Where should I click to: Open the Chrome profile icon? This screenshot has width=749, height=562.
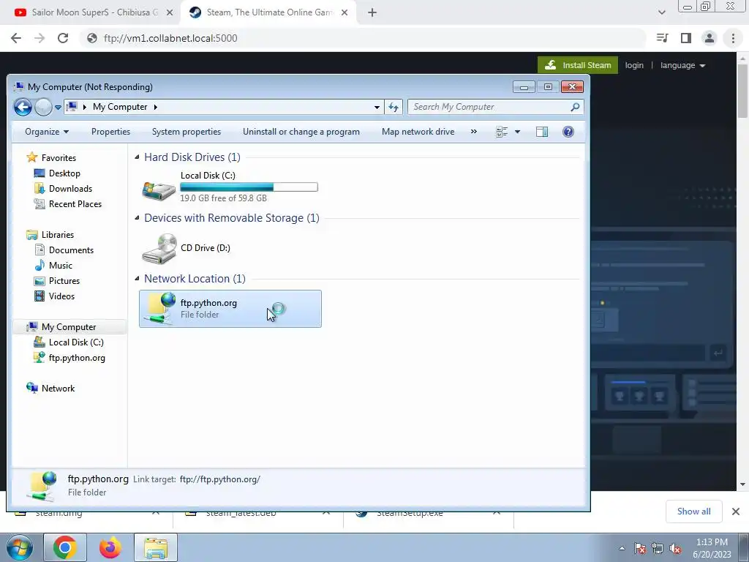710,38
